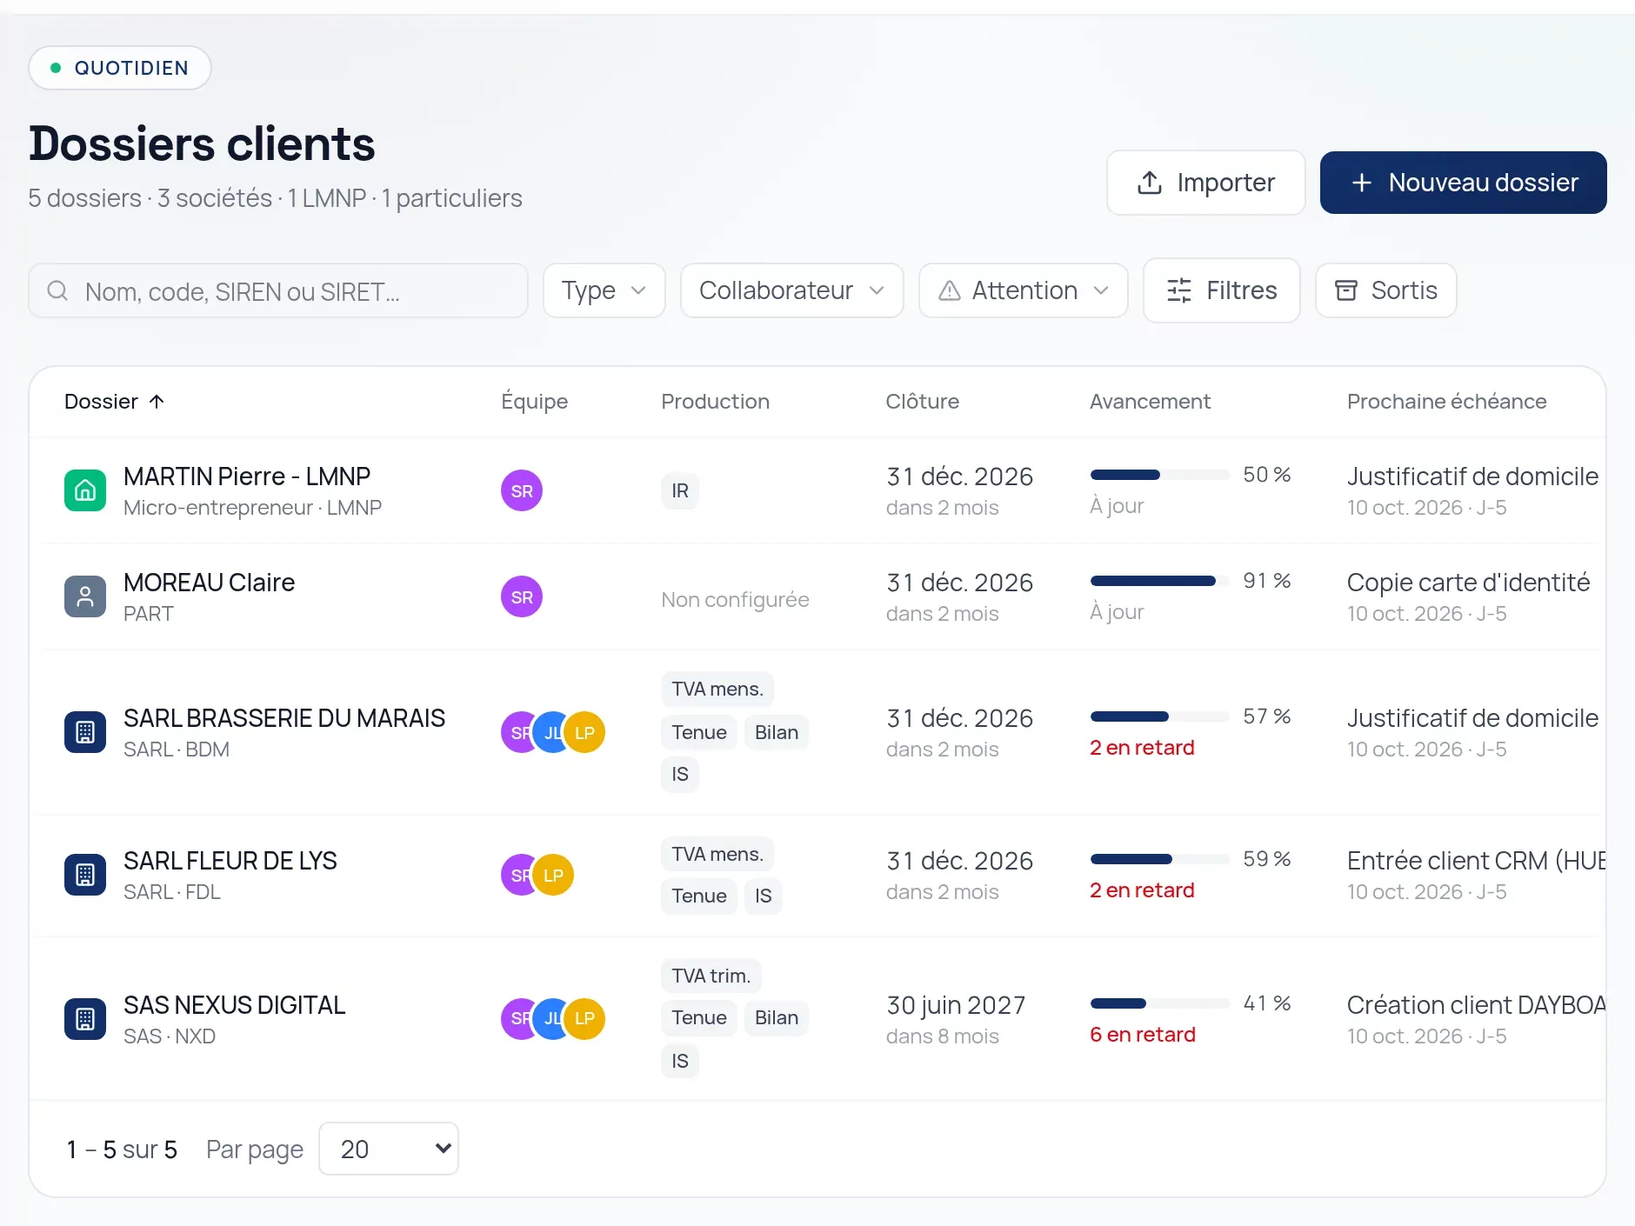Screen dimensions: 1635x1226
Task: Create a Nouveau dossier
Action: [x=1464, y=183]
